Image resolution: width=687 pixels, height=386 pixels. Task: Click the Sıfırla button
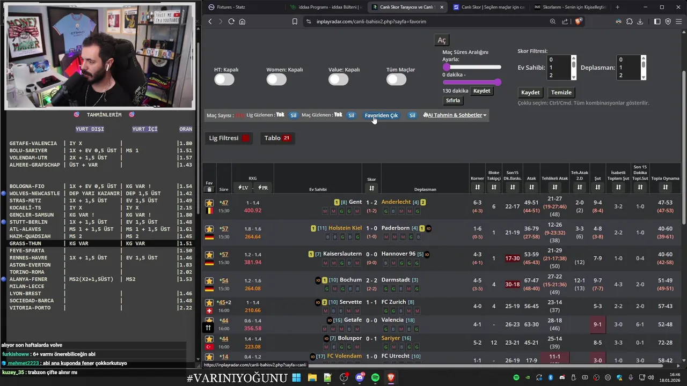453,100
